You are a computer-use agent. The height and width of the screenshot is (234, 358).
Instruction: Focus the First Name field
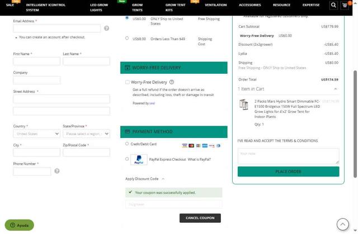[36, 61]
